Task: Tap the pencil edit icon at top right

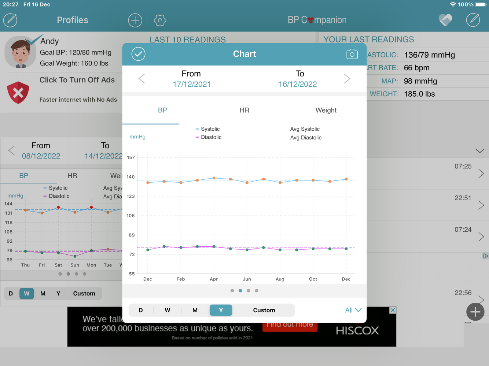Action: pyautogui.click(x=473, y=20)
